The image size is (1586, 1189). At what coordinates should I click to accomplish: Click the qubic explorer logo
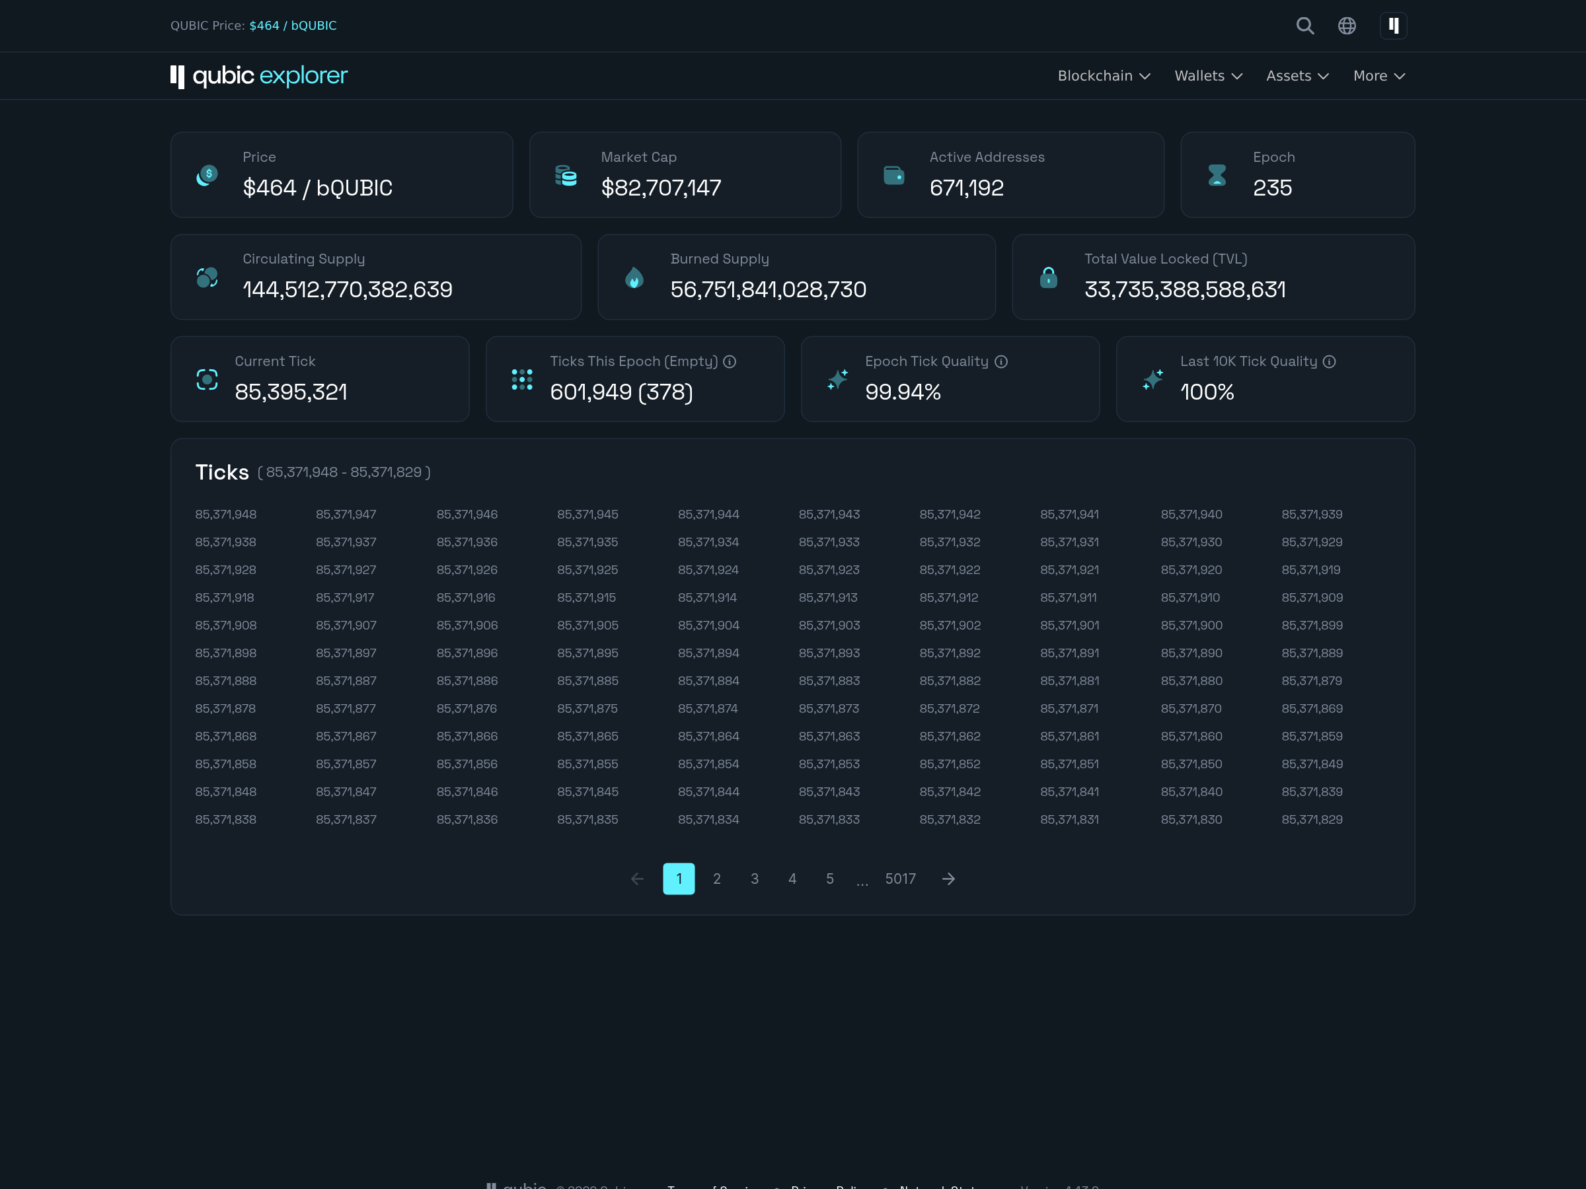[259, 76]
